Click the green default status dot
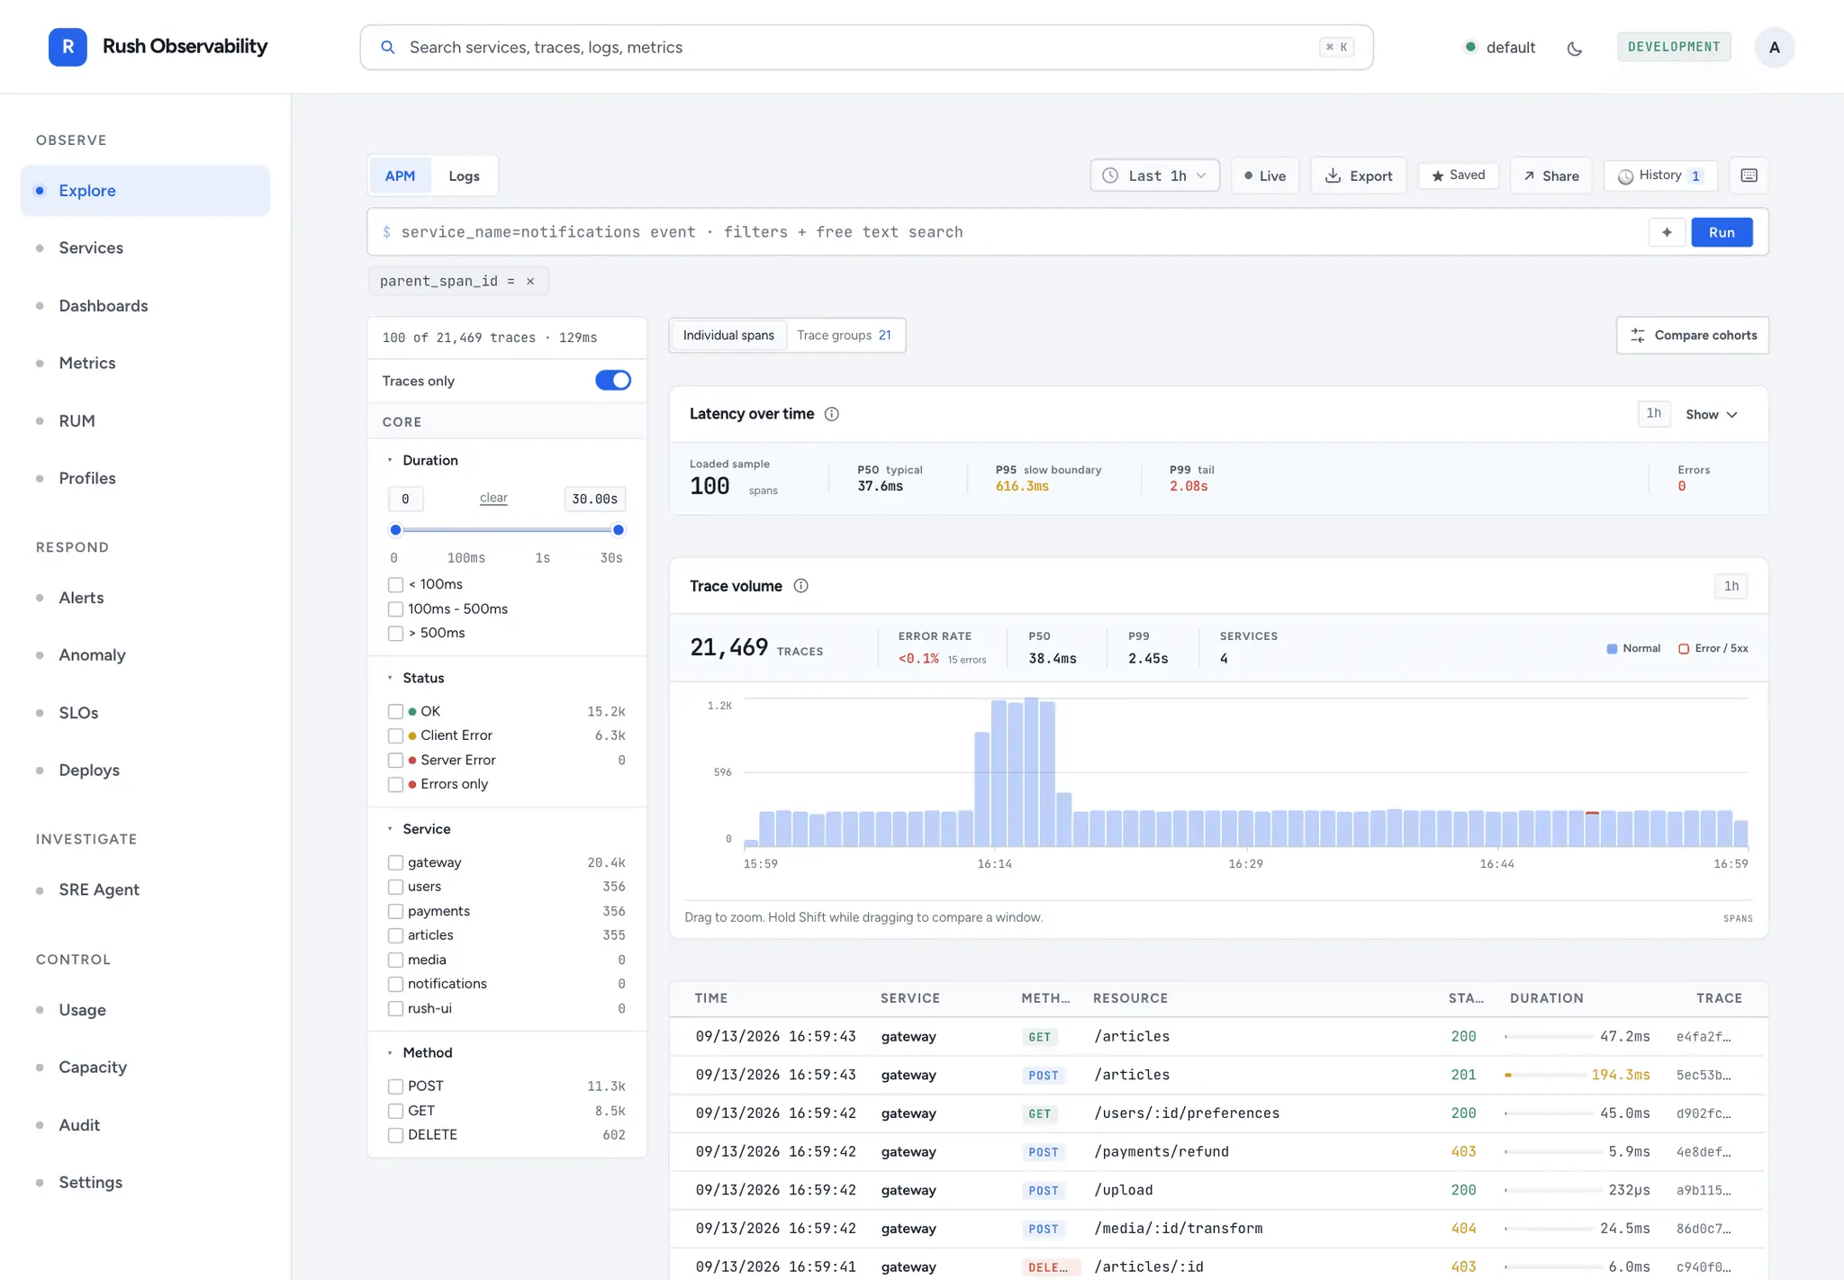The height and width of the screenshot is (1280, 1844). click(1470, 47)
